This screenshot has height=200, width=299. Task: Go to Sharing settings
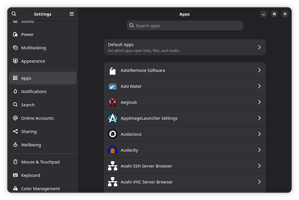43,132
